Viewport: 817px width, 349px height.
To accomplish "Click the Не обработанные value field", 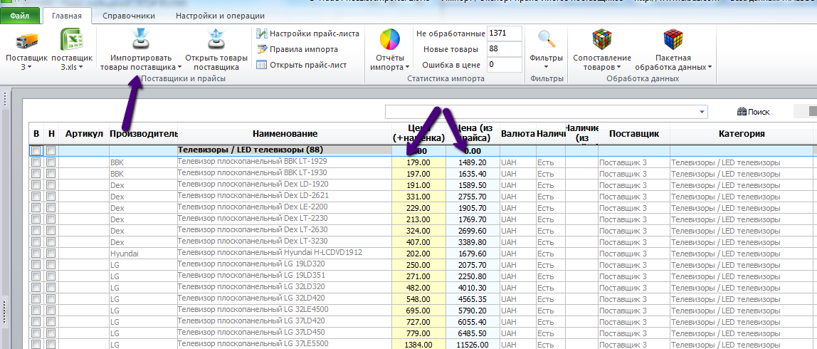I will click(505, 33).
